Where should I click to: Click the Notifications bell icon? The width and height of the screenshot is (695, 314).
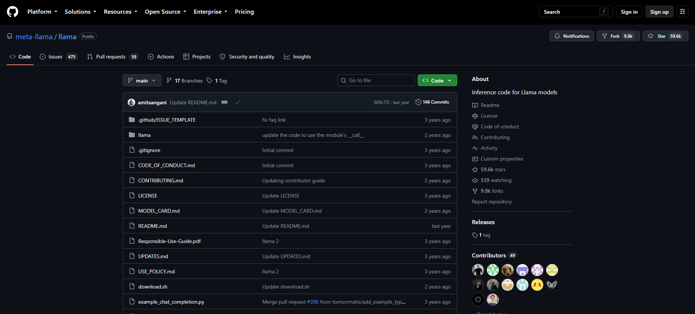pos(557,36)
